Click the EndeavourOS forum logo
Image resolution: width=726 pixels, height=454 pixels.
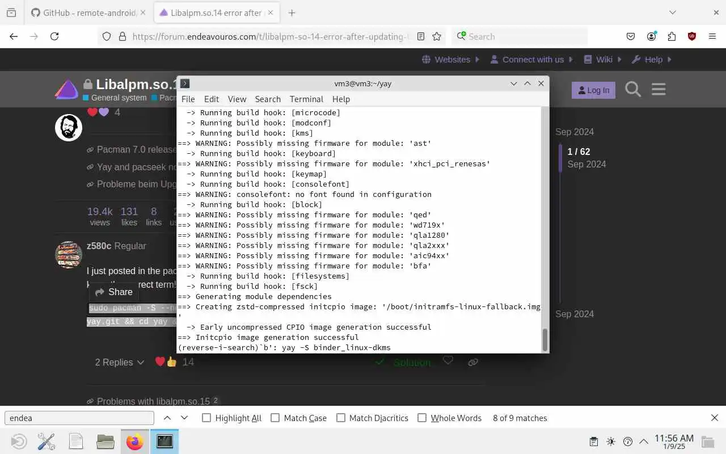(x=66, y=90)
